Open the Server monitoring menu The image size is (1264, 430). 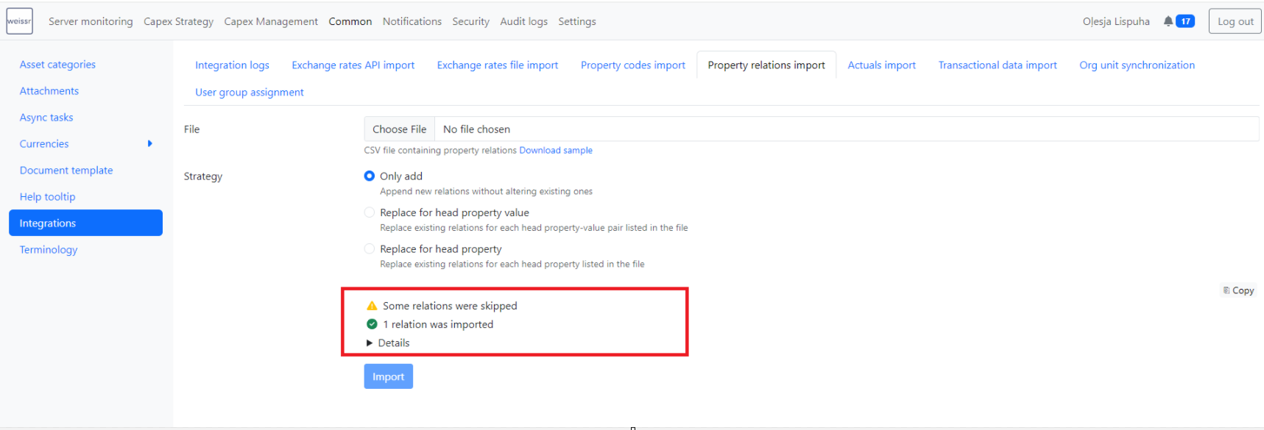point(91,21)
